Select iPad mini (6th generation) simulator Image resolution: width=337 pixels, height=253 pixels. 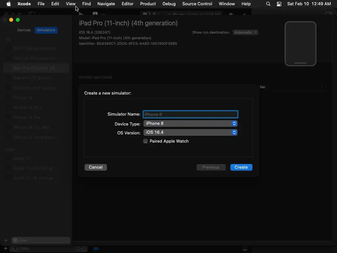pyautogui.click(x=36, y=88)
